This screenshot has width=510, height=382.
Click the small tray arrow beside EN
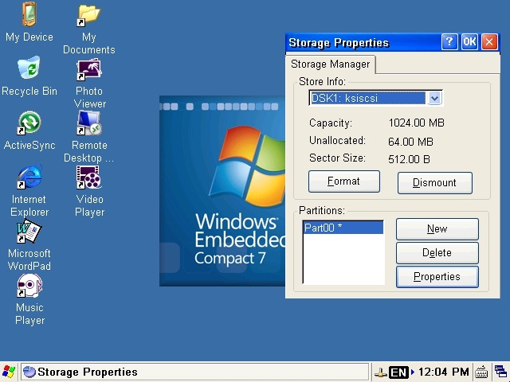coord(413,372)
